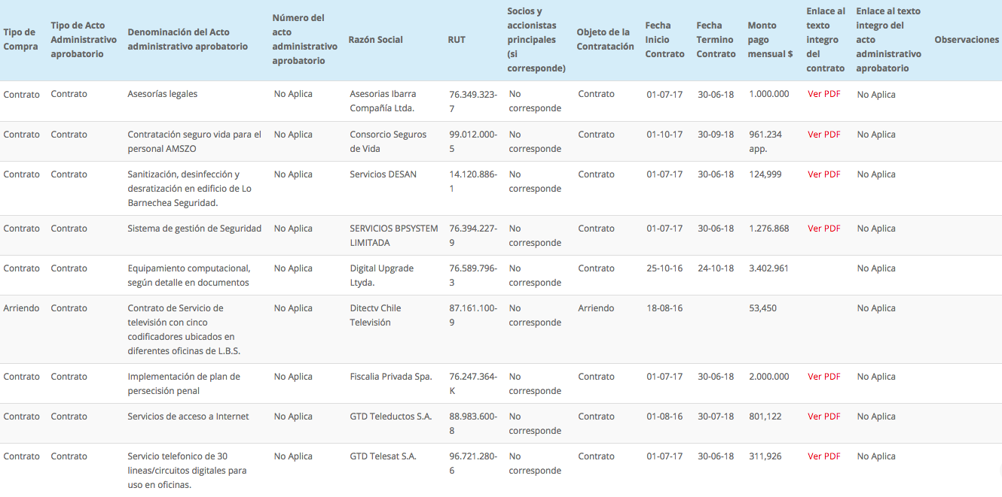Open Ver PDF link for Asesorías legales

(823, 94)
